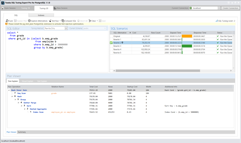The height and width of the screenshot is (143, 241).
Task: Click the Plan Operation column header
Action: click(x=29, y=87)
